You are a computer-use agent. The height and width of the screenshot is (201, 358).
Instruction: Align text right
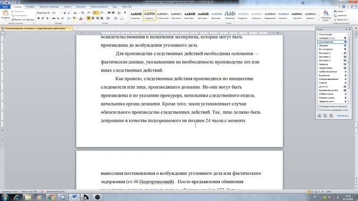[x=97, y=18]
